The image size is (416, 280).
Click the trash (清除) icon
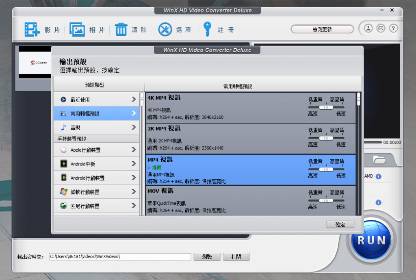coord(121,29)
